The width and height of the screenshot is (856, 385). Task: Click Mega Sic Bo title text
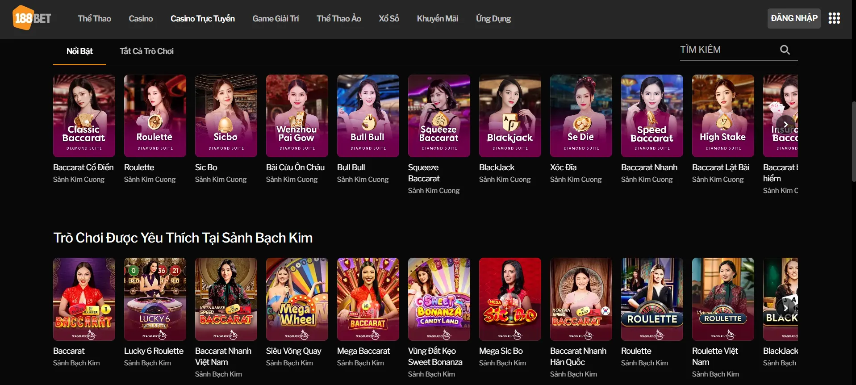pos(501,351)
